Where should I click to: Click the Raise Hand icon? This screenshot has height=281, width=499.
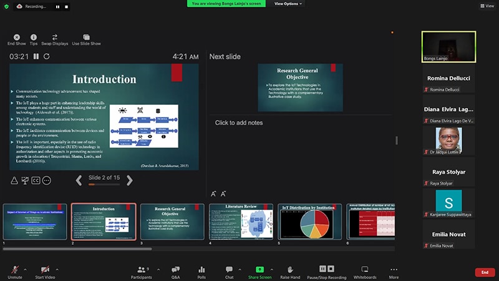[x=290, y=270]
